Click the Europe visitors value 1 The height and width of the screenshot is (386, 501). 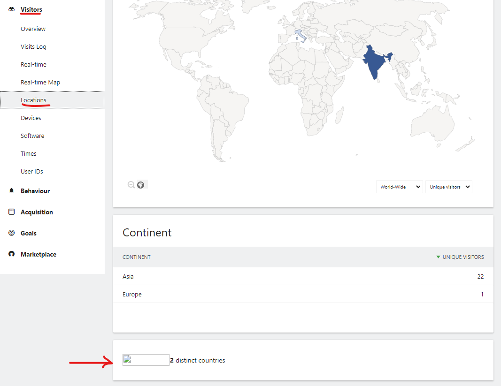tap(482, 294)
